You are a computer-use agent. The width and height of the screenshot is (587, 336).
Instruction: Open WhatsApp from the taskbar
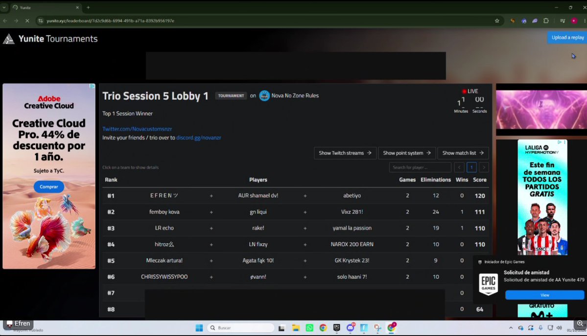(x=309, y=328)
